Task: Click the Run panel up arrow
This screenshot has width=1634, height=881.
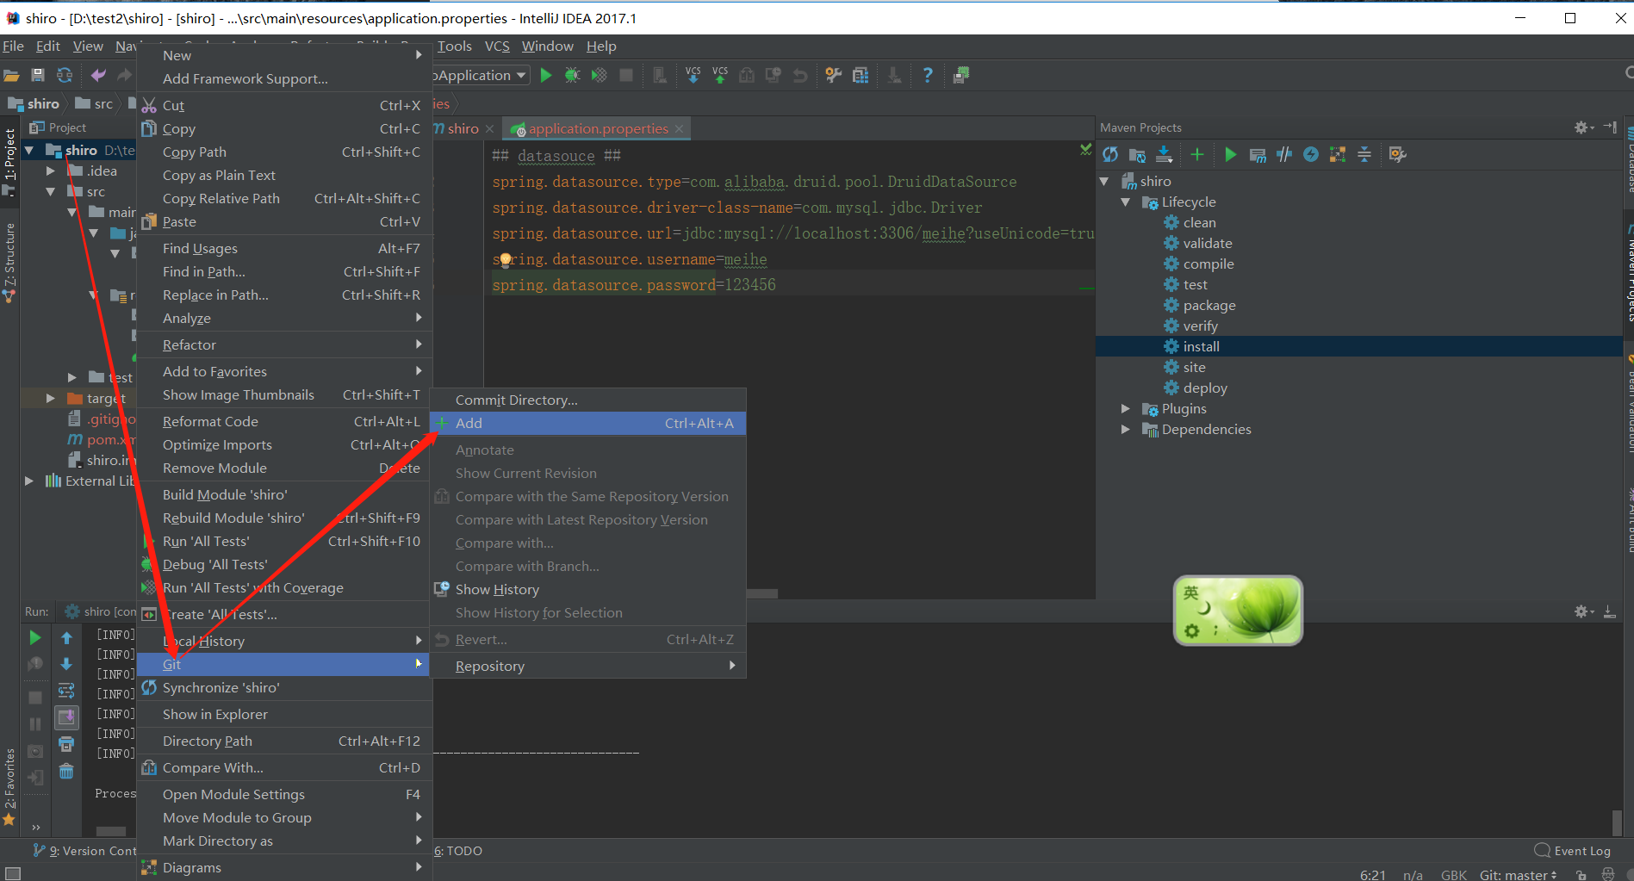Action: (x=66, y=638)
